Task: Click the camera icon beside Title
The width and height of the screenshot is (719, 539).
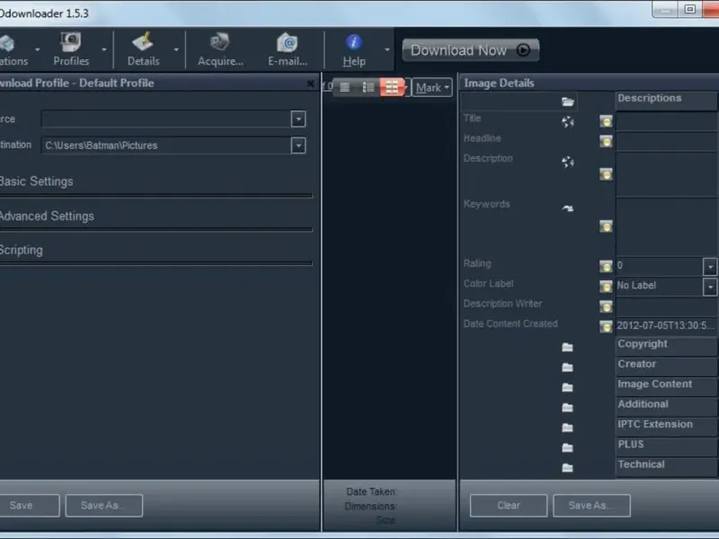Action: point(606,121)
